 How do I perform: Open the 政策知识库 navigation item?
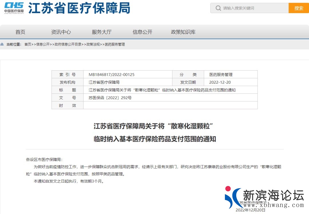point(183,32)
